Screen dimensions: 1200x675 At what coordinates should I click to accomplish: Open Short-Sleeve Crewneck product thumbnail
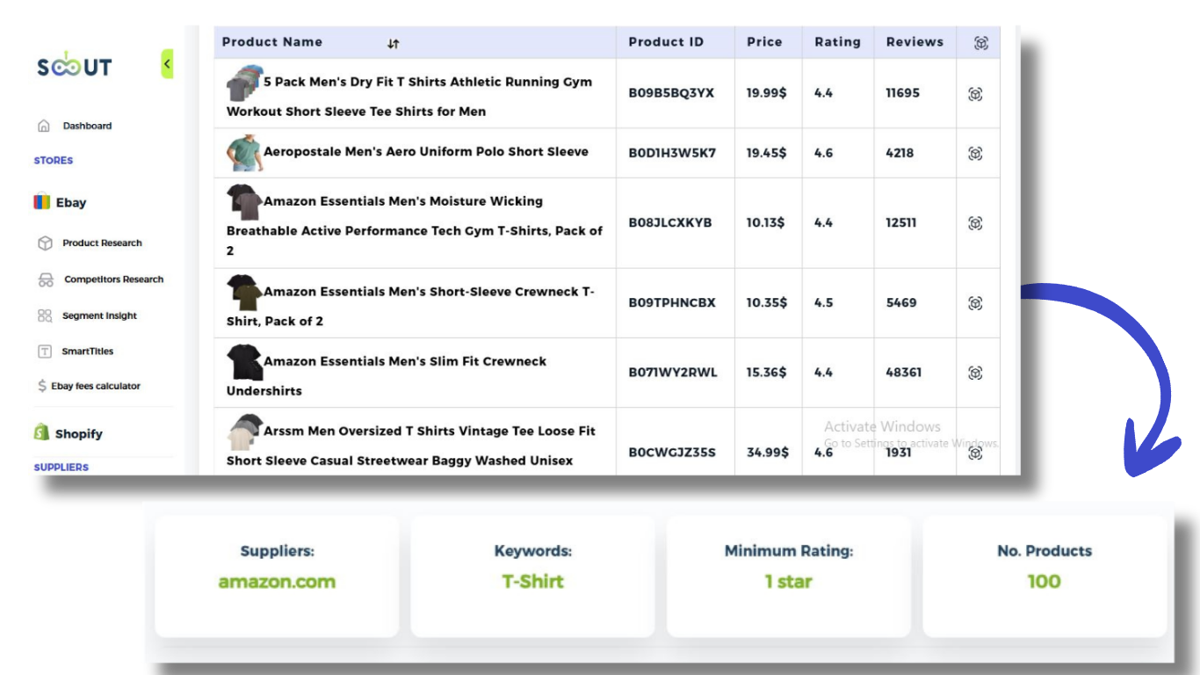click(x=244, y=293)
